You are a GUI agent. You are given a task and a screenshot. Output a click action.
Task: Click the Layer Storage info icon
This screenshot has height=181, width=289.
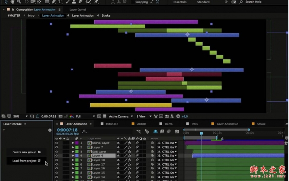50,130
